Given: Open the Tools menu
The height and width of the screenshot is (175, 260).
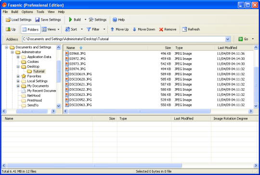Looking at the screenshot, I should (x=40, y=12).
